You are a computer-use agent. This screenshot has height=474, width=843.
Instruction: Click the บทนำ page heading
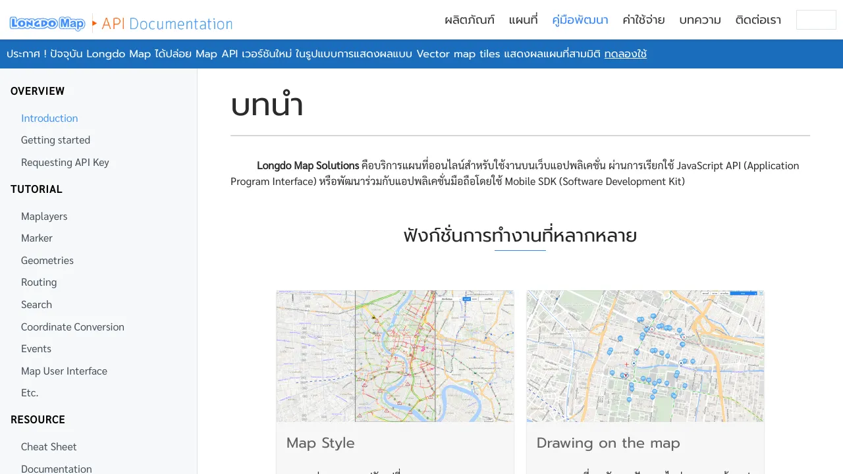[x=267, y=106]
